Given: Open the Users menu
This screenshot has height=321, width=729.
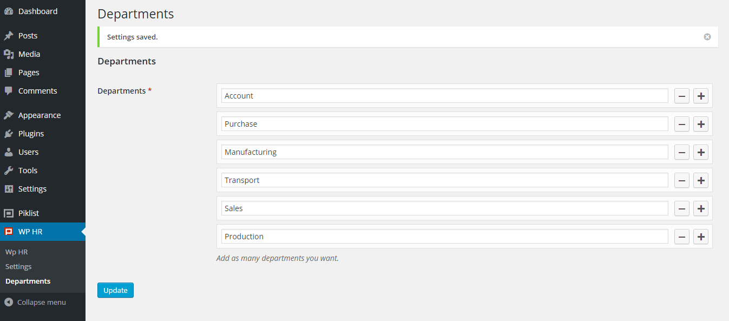Looking at the screenshot, I should coord(28,152).
